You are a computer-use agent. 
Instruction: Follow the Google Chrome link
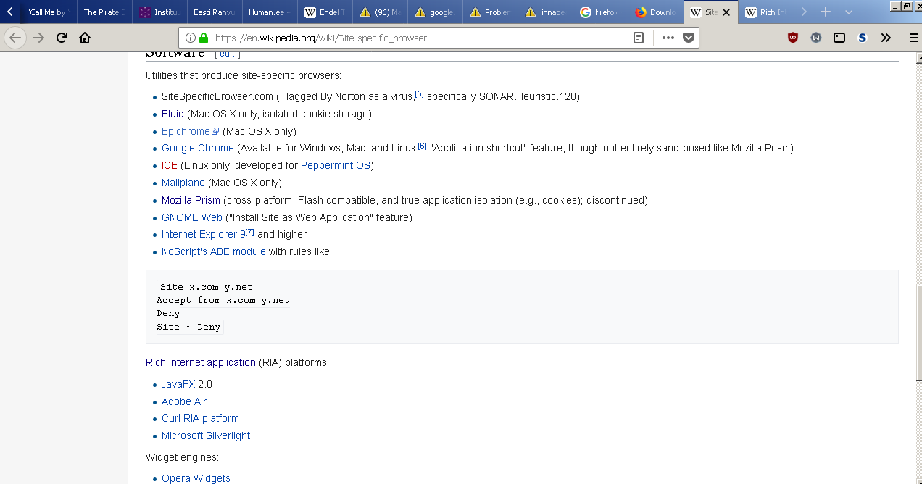(198, 148)
